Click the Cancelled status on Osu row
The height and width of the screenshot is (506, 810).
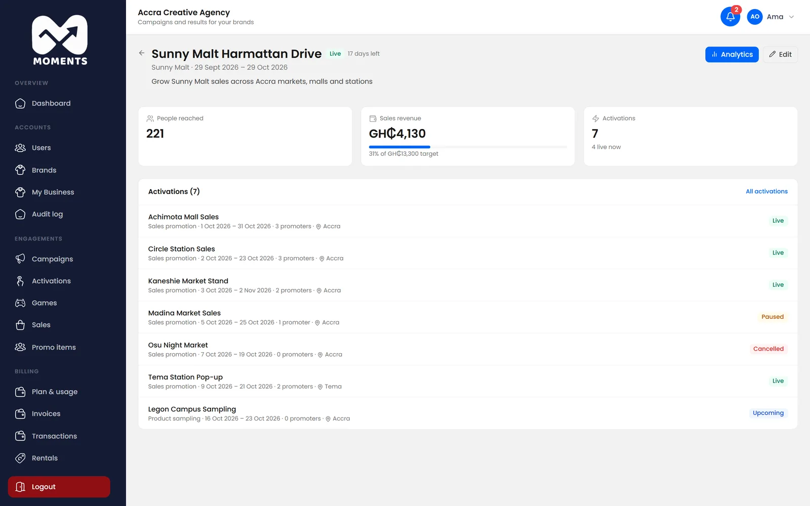(x=768, y=349)
